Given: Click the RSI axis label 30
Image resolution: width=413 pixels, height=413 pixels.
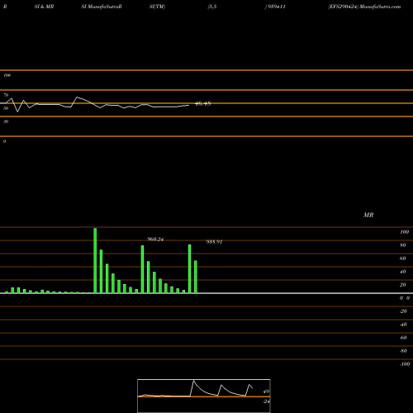Looking at the screenshot, I should point(6,121).
